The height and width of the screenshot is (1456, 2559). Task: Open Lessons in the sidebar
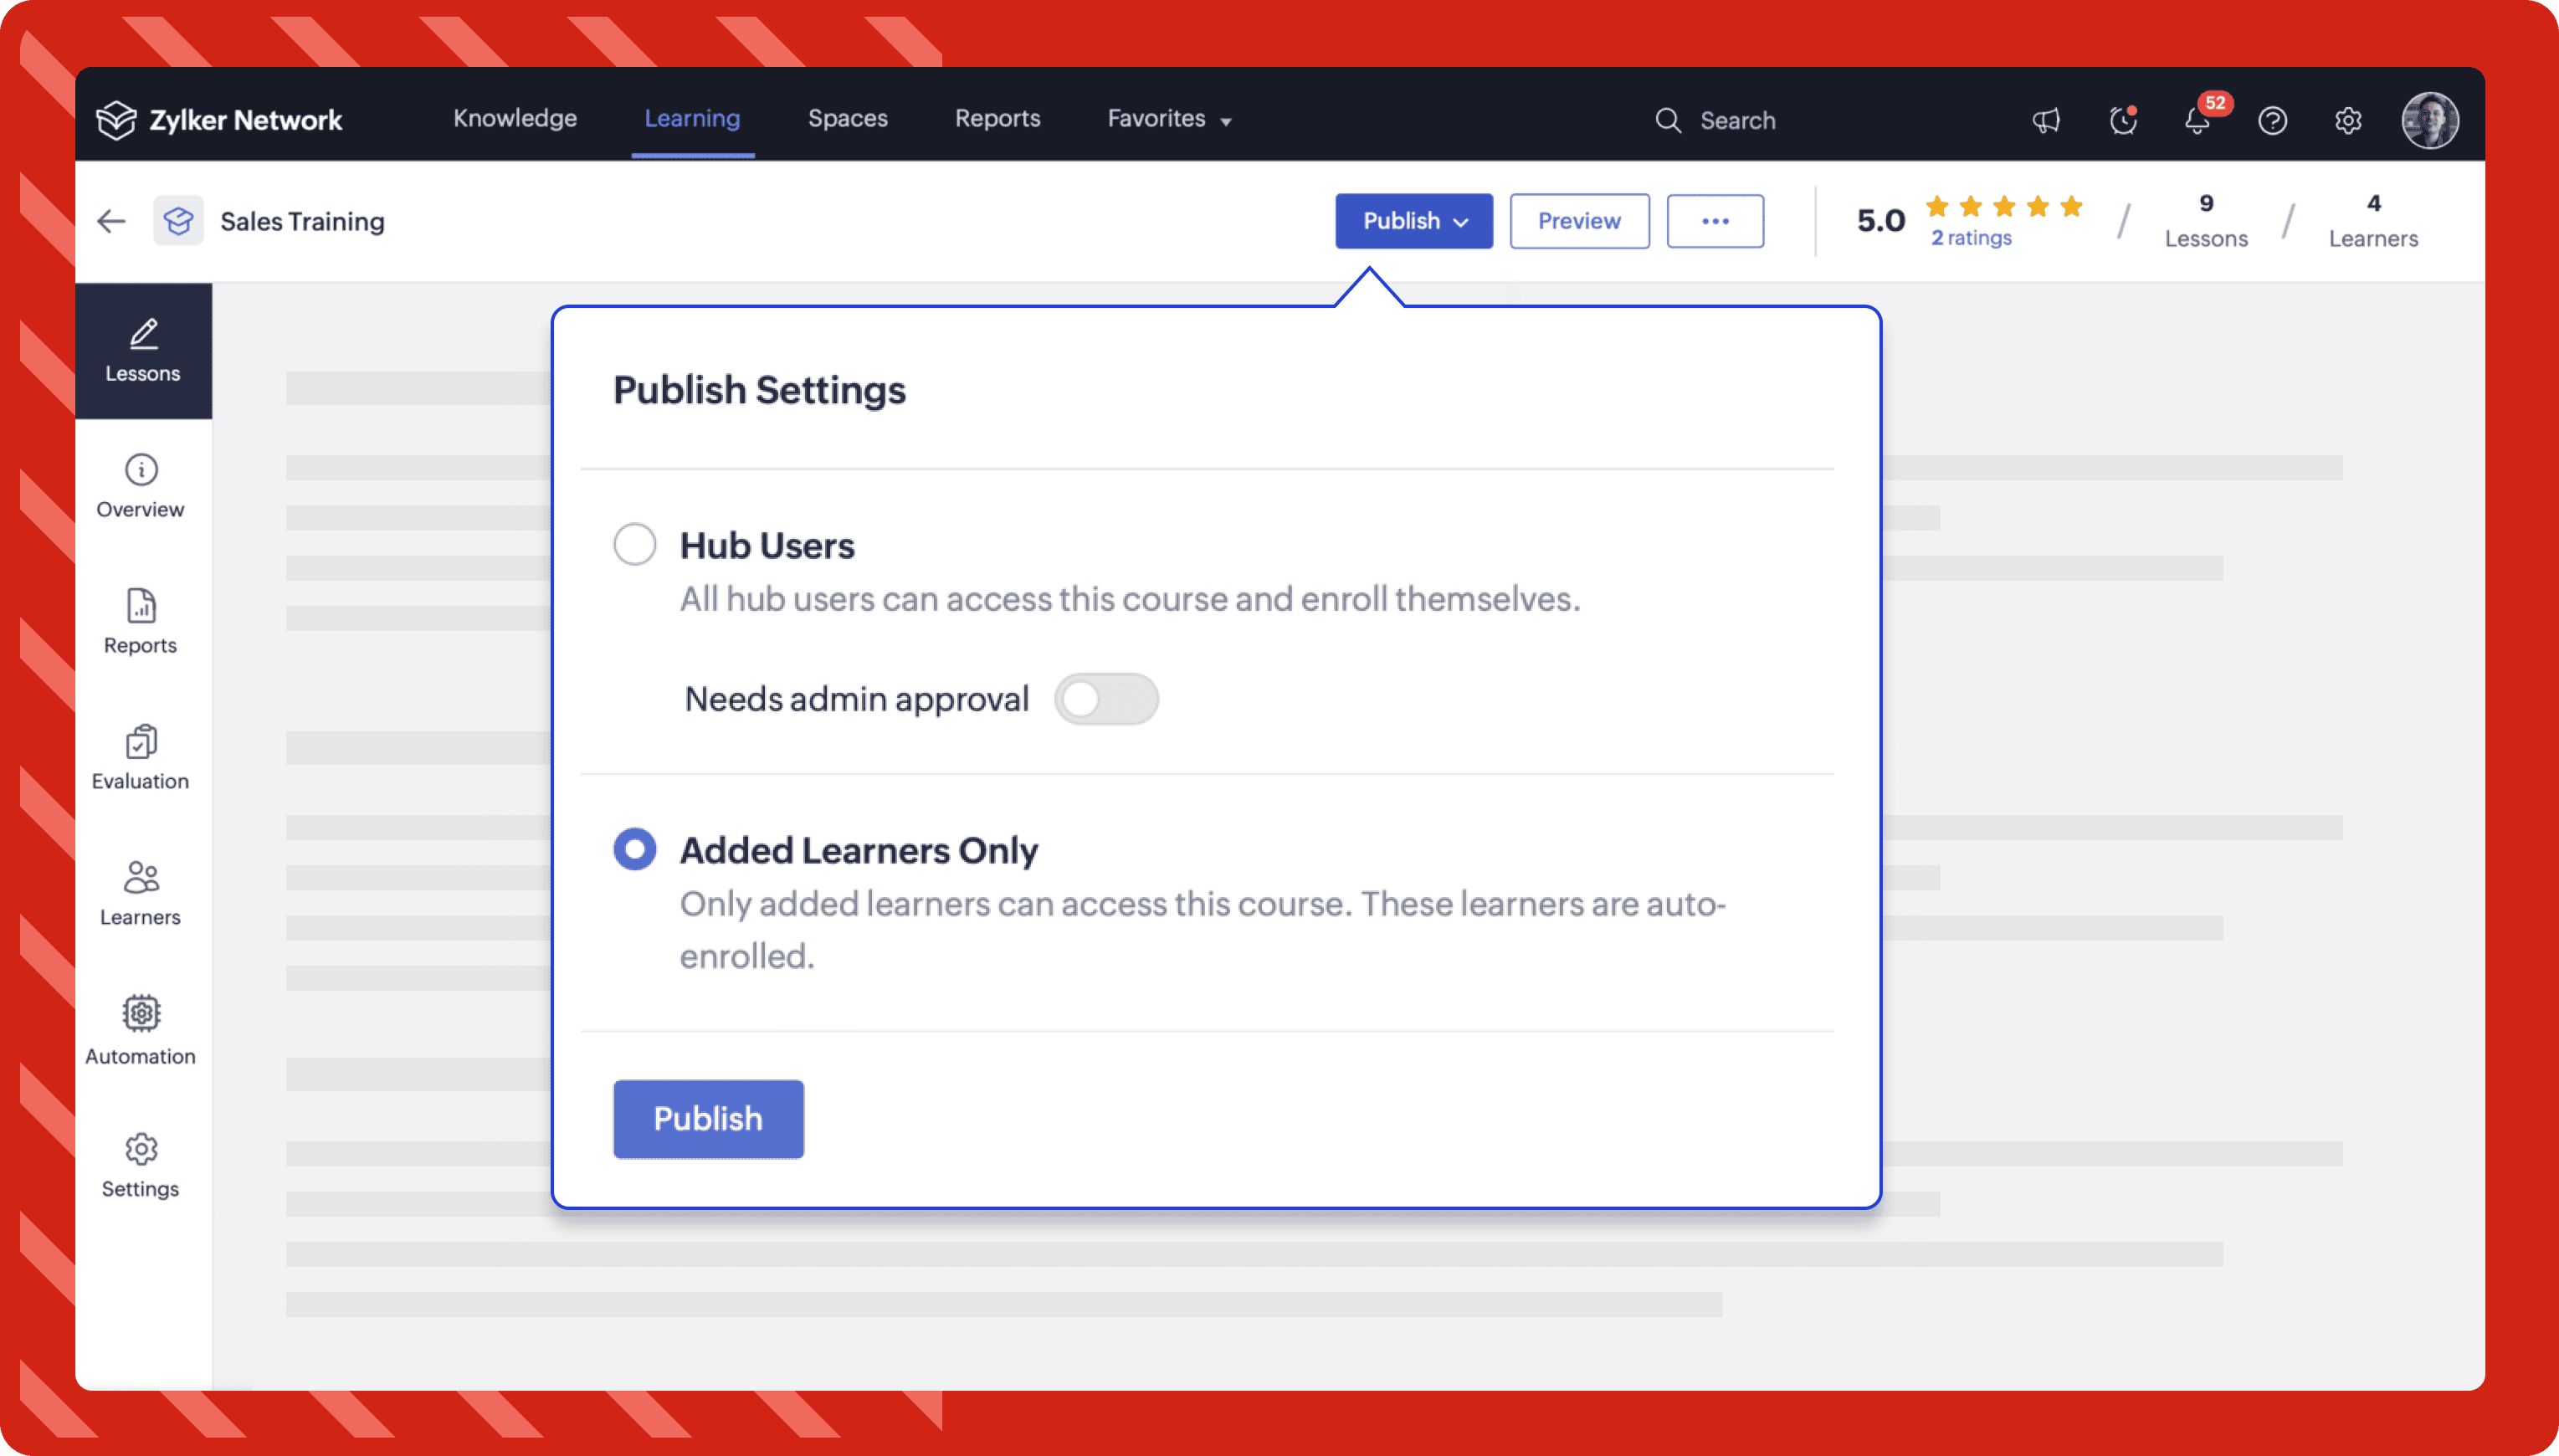point(143,351)
